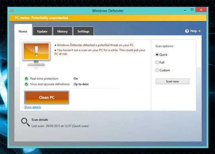Select the Quick scan option
The image size is (215, 154).
(x=157, y=55)
